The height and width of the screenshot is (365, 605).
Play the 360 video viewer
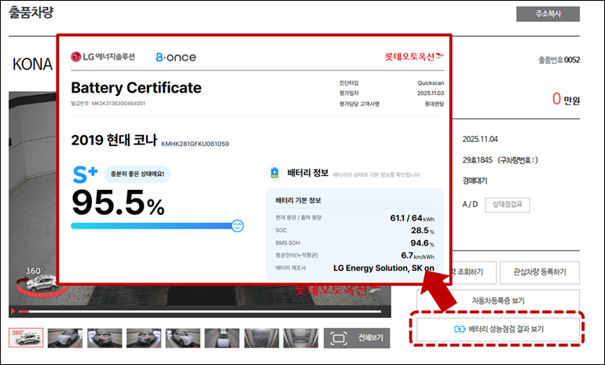(13, 311)
